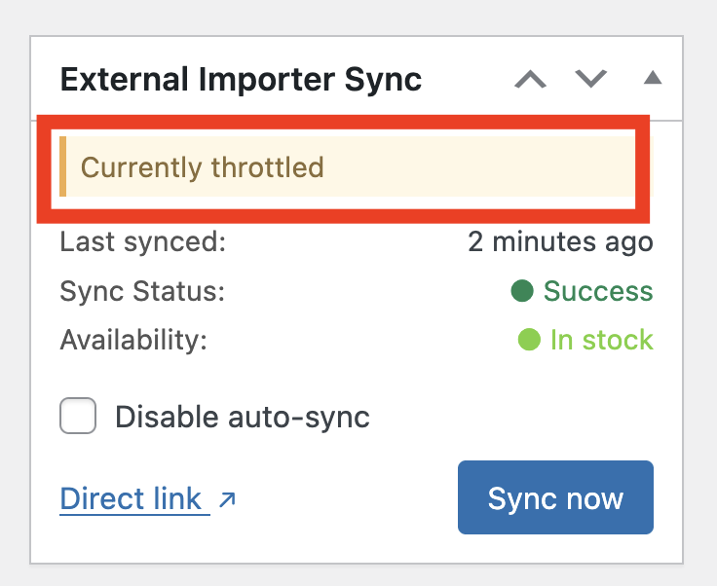Click the Currently throttled notice
Viewport: 717px width, 586px height.
(x=202, y=167)
